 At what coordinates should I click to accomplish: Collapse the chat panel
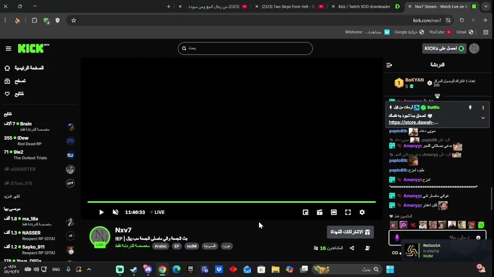coord(389,65)
